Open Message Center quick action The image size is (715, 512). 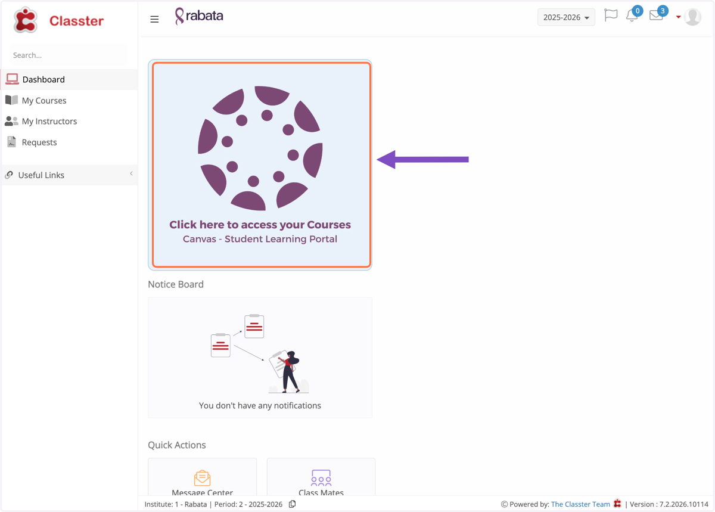click(203, 477)
